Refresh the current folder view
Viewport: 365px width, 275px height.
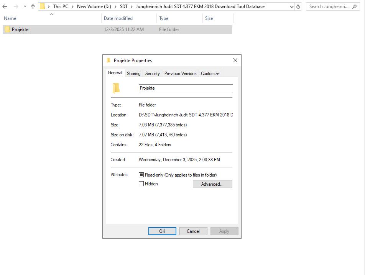pyautogui.click(x=298, y=6)
